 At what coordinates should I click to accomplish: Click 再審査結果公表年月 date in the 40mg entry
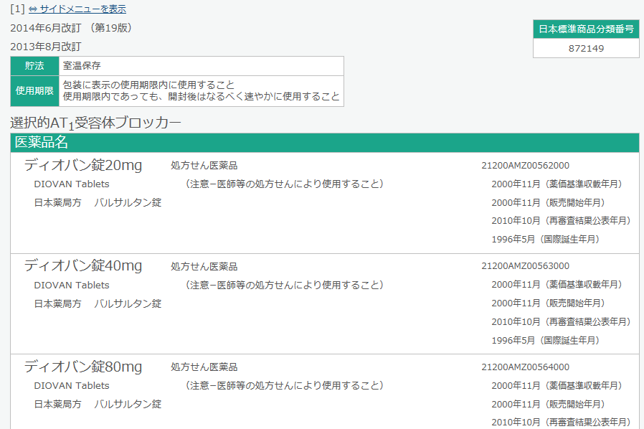point(562,321)
